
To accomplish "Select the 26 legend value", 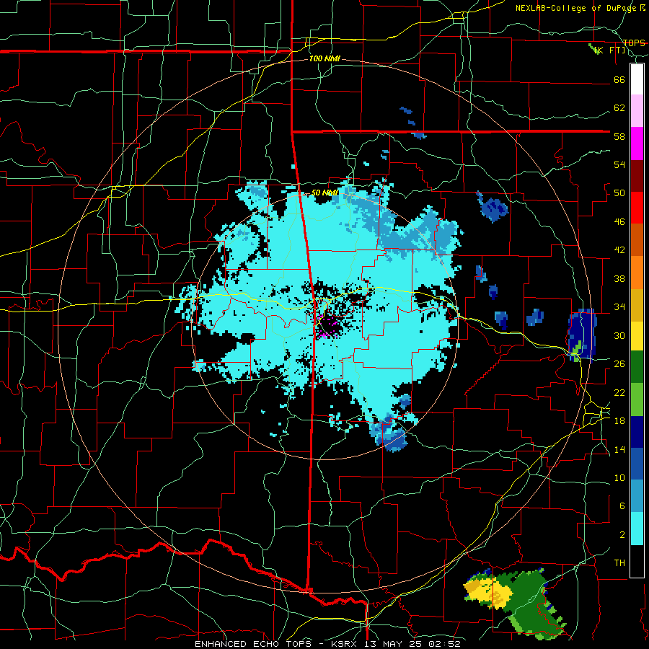I will [619, 364].
